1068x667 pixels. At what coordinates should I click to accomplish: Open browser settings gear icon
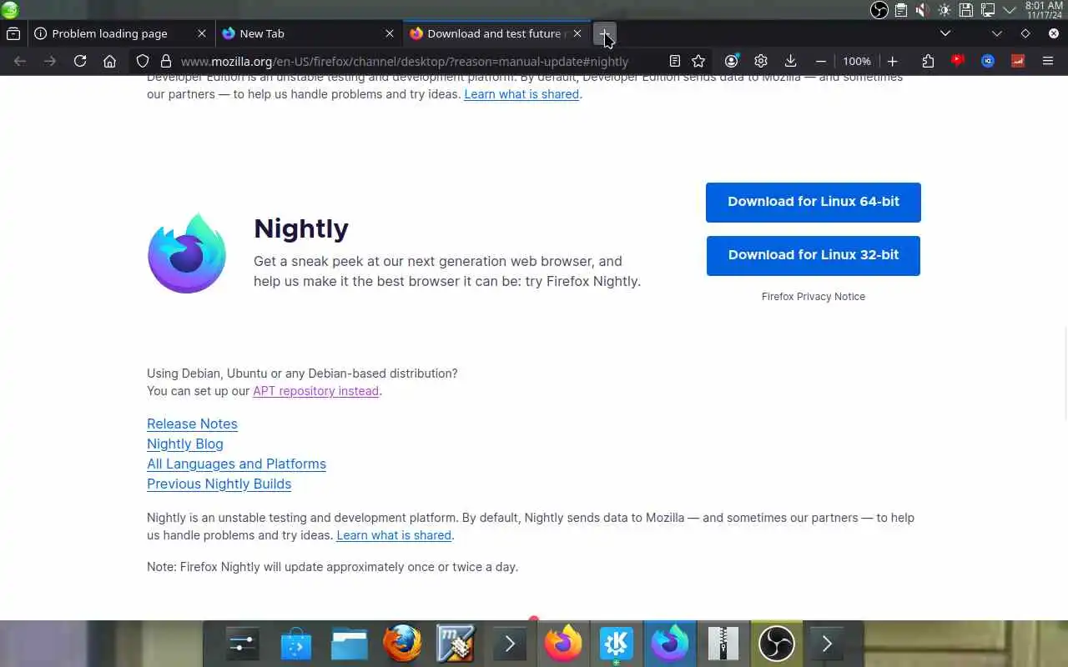click(761, 61)
